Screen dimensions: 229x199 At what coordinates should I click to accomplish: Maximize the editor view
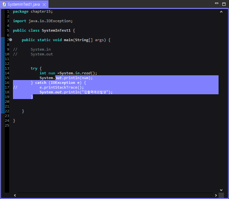click(x=224, y=4)
